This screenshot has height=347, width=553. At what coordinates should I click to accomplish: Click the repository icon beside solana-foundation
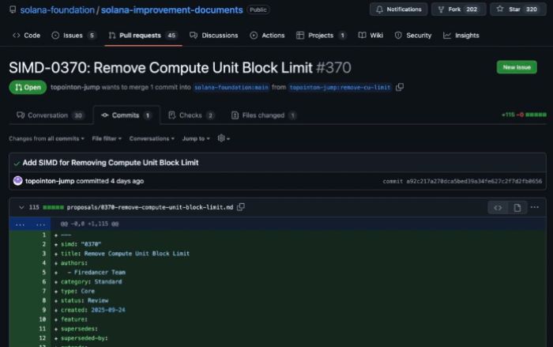tap(13, 9)
